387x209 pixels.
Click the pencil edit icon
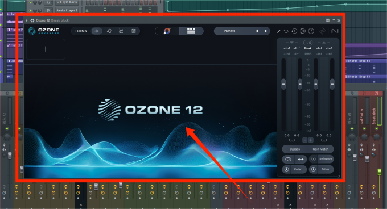pyautogui.click(x=278, y=31)
